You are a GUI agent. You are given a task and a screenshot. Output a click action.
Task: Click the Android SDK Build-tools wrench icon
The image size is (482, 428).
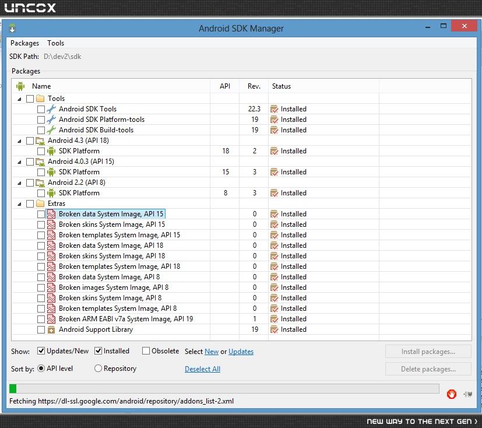click(51, 130)
